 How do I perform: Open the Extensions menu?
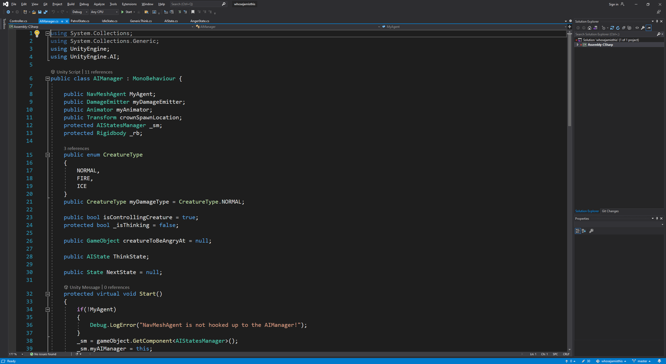click(x=129, y=4)
